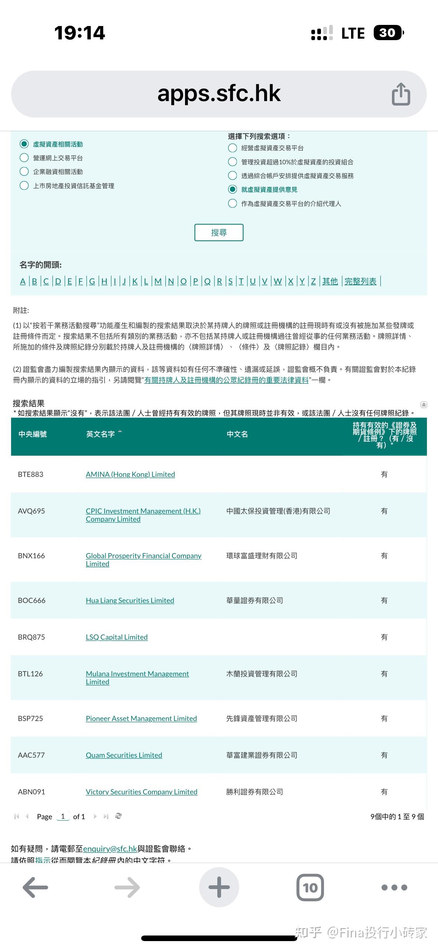Open LSQ Capital Limited record
The height and width of the screenshot is (950, 438).
point(117,637)
